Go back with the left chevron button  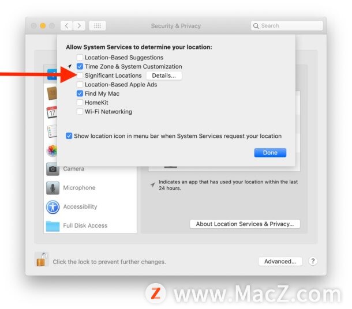pos(67,26)
